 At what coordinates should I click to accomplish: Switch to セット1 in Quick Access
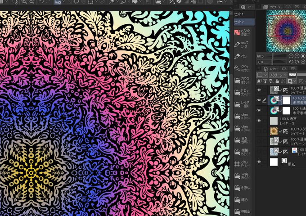[x=244, y=14]
